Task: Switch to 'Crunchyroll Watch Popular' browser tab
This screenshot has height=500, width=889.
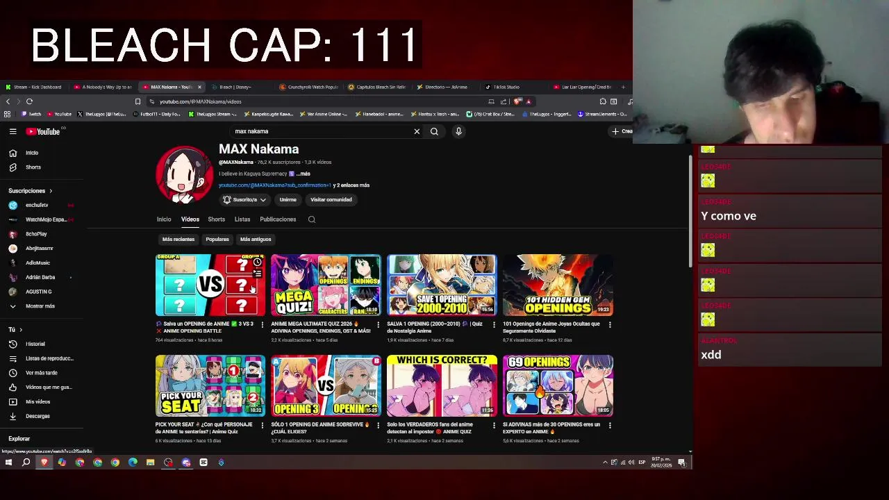Action: click(309, 87)
